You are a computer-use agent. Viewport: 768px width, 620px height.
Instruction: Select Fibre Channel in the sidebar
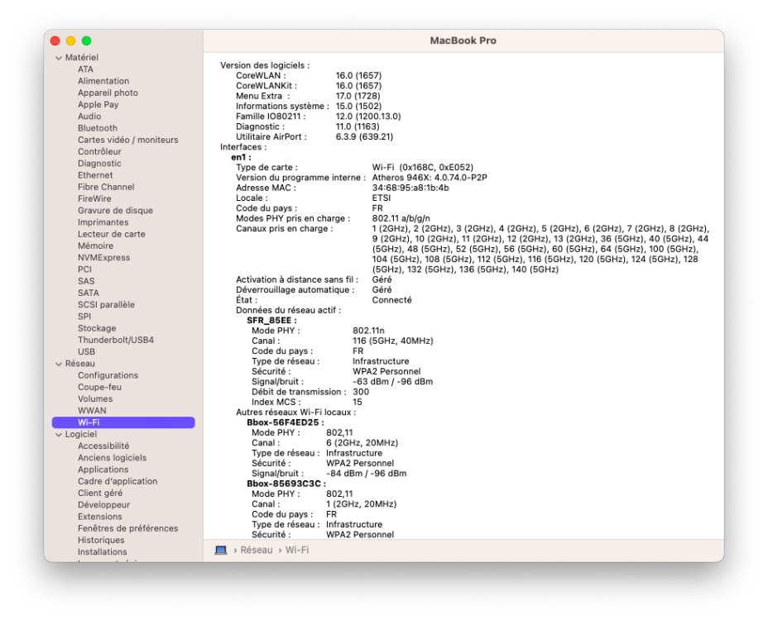106,187
